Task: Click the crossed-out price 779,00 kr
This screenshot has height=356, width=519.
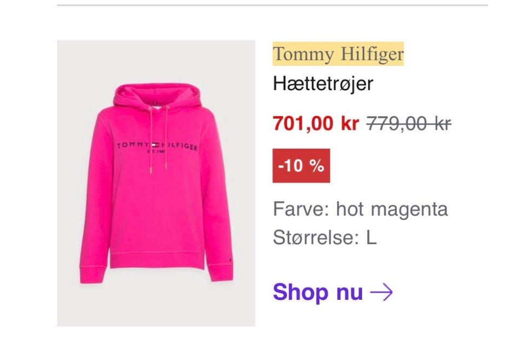Action: [409, 124]
